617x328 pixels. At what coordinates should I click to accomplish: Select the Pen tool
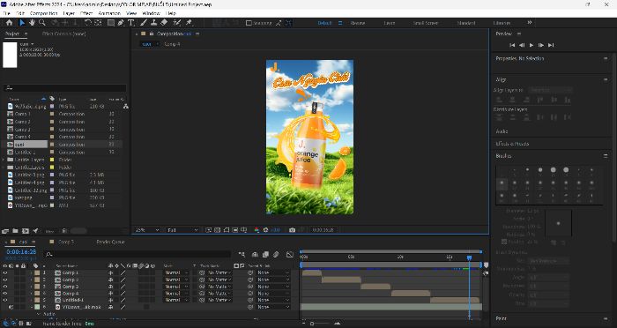[x=121, y=23]
